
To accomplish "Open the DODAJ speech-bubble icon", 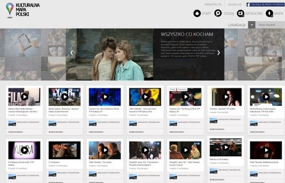I will coord(218,13).
